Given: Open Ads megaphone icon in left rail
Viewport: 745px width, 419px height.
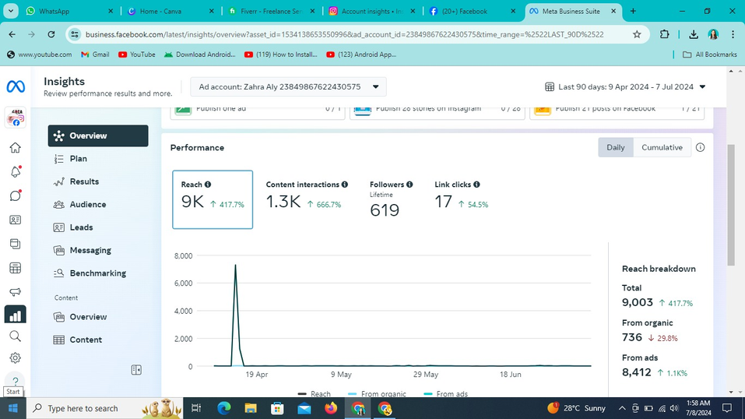Looking at the screenshot, I should pos(16,292).
